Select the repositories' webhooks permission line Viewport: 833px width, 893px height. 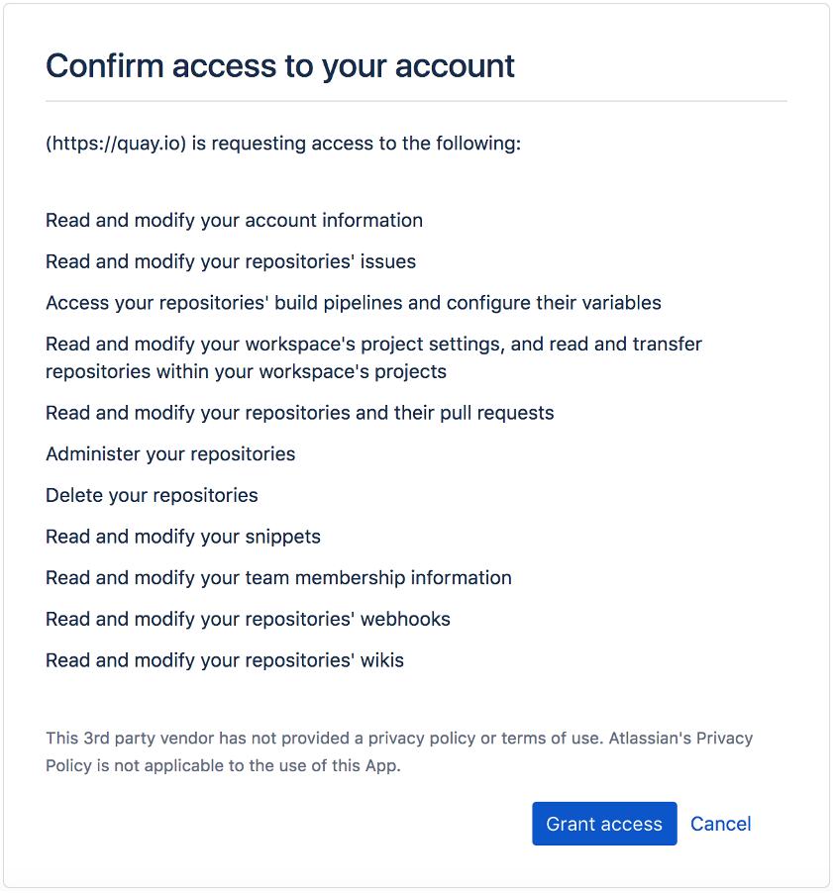pos(248,619)
